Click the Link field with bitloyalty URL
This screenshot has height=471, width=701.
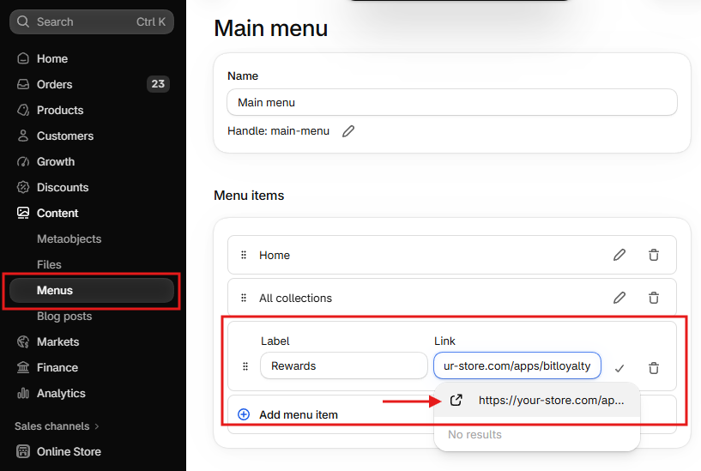click(x=517, y=365)
